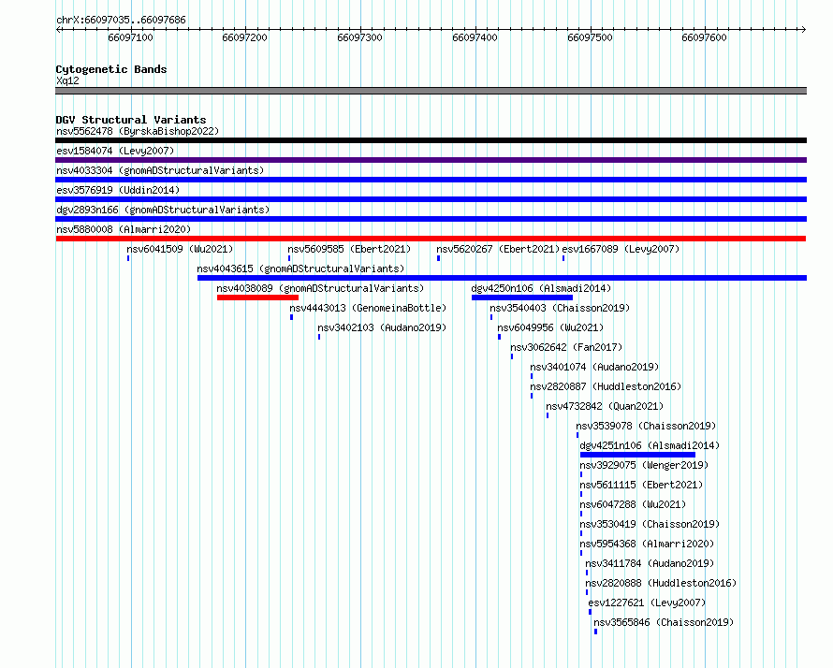This screenshot has height=668, width=833.
Task: Select esv1227621 (Levy2007) label
Action: pyautogui.click(x=647, y=603)
